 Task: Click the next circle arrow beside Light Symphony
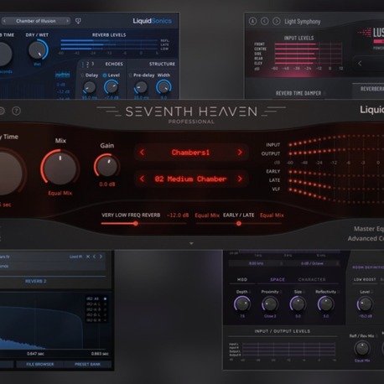click(276, 21)
